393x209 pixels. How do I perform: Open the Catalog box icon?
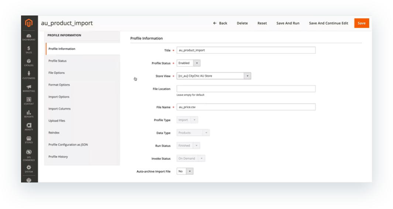pos(29,62)
